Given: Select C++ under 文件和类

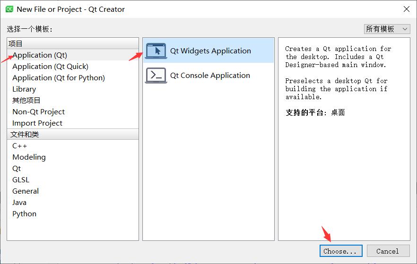Looking at the screenshot, I should (x=20, y=146).
